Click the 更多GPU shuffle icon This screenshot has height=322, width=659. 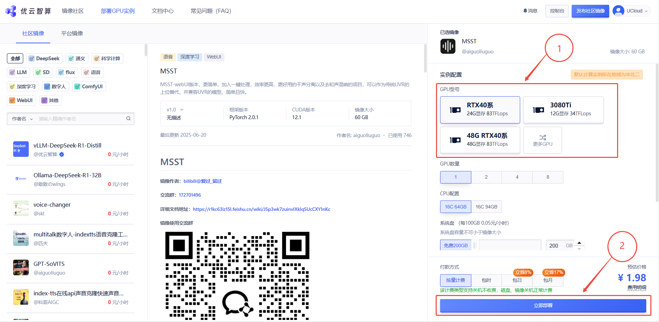(x=543, y=137)
